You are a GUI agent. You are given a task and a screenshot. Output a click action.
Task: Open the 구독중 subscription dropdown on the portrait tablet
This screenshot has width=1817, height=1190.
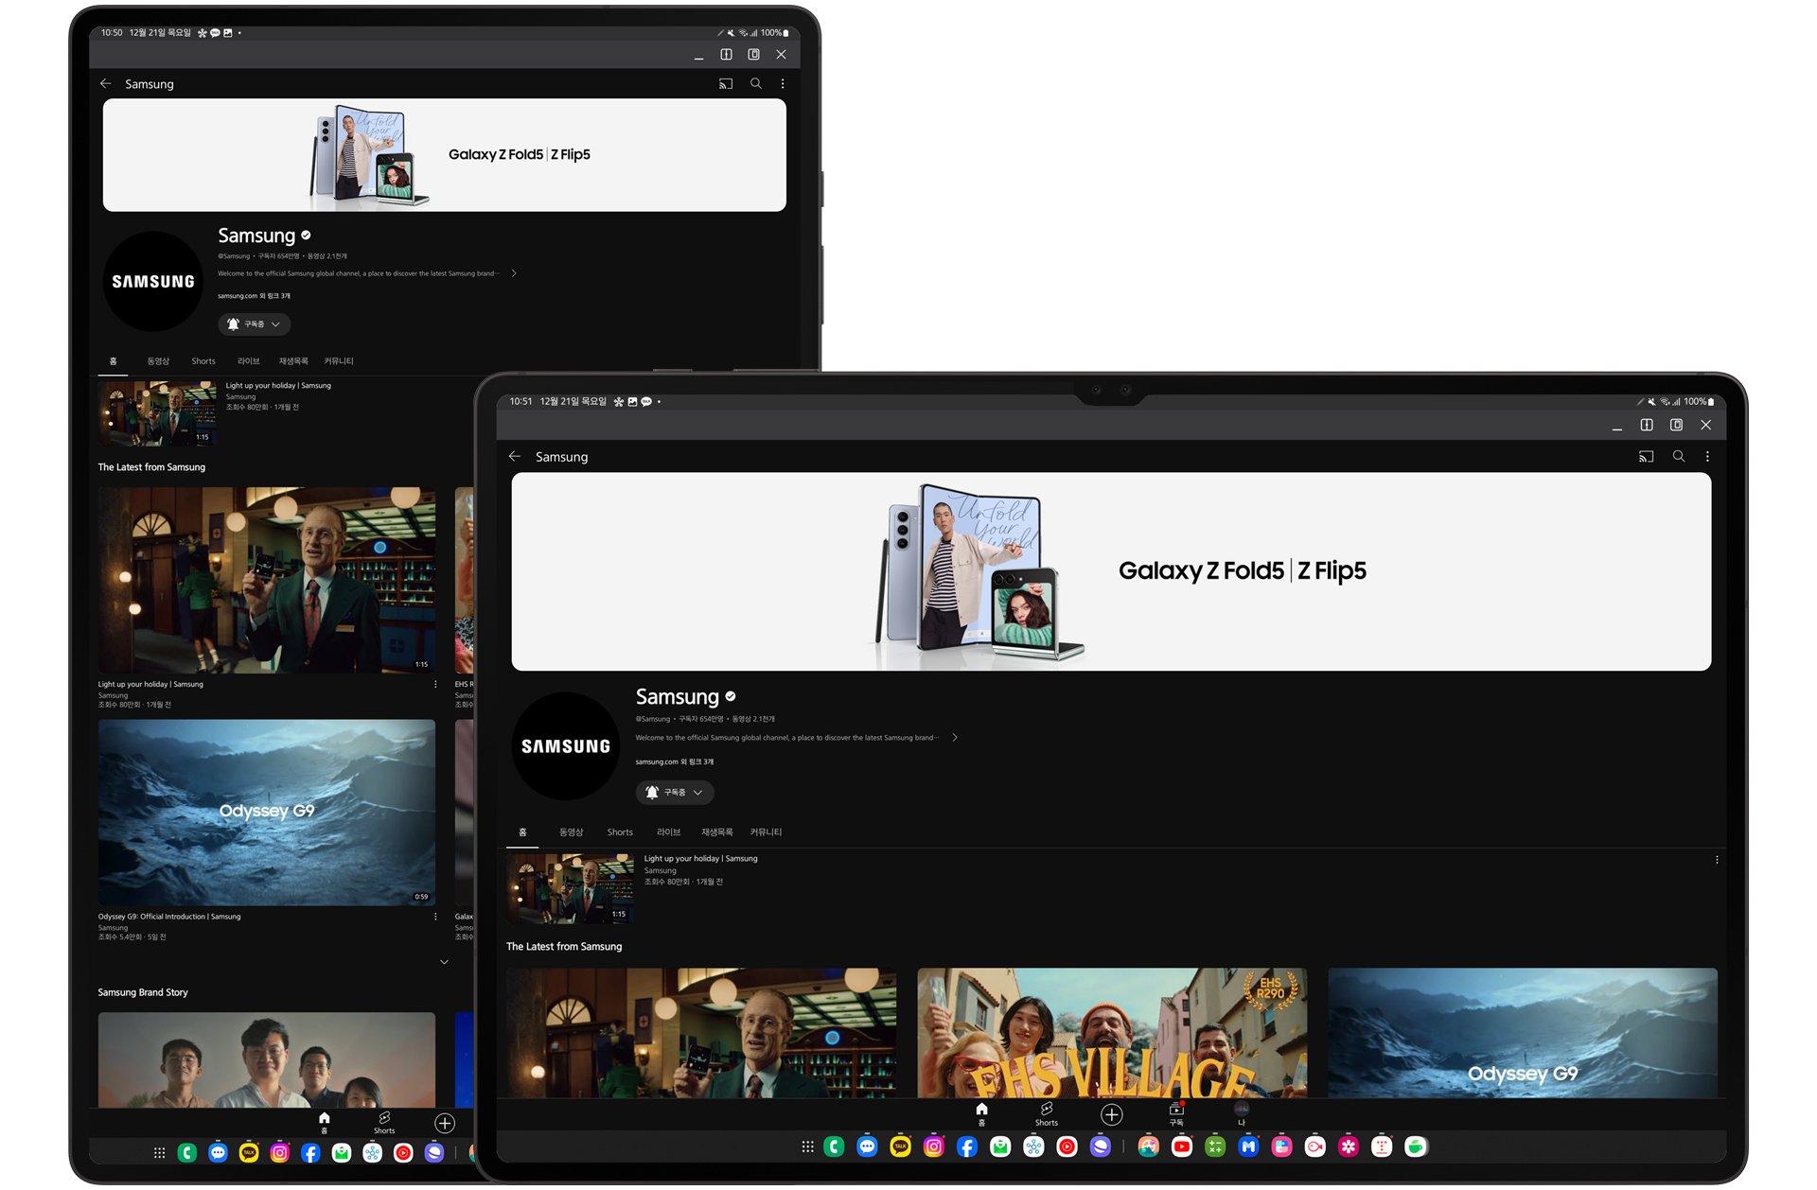pyautogui.click(x=255, y=324)
